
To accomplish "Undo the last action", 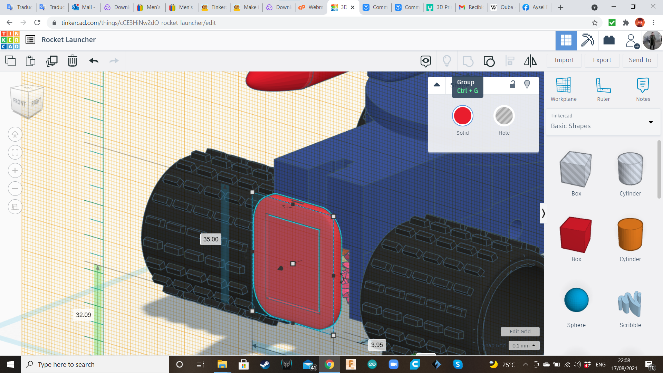I will click(94, 61).
